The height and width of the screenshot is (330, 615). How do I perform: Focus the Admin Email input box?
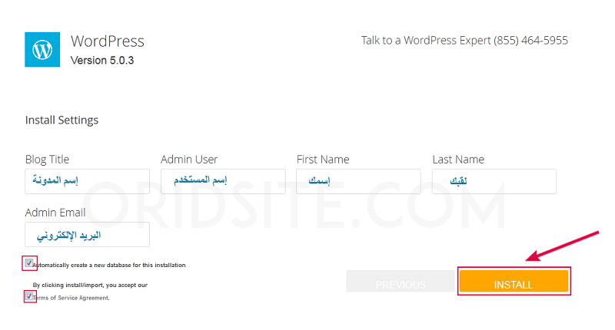(87, 235)
